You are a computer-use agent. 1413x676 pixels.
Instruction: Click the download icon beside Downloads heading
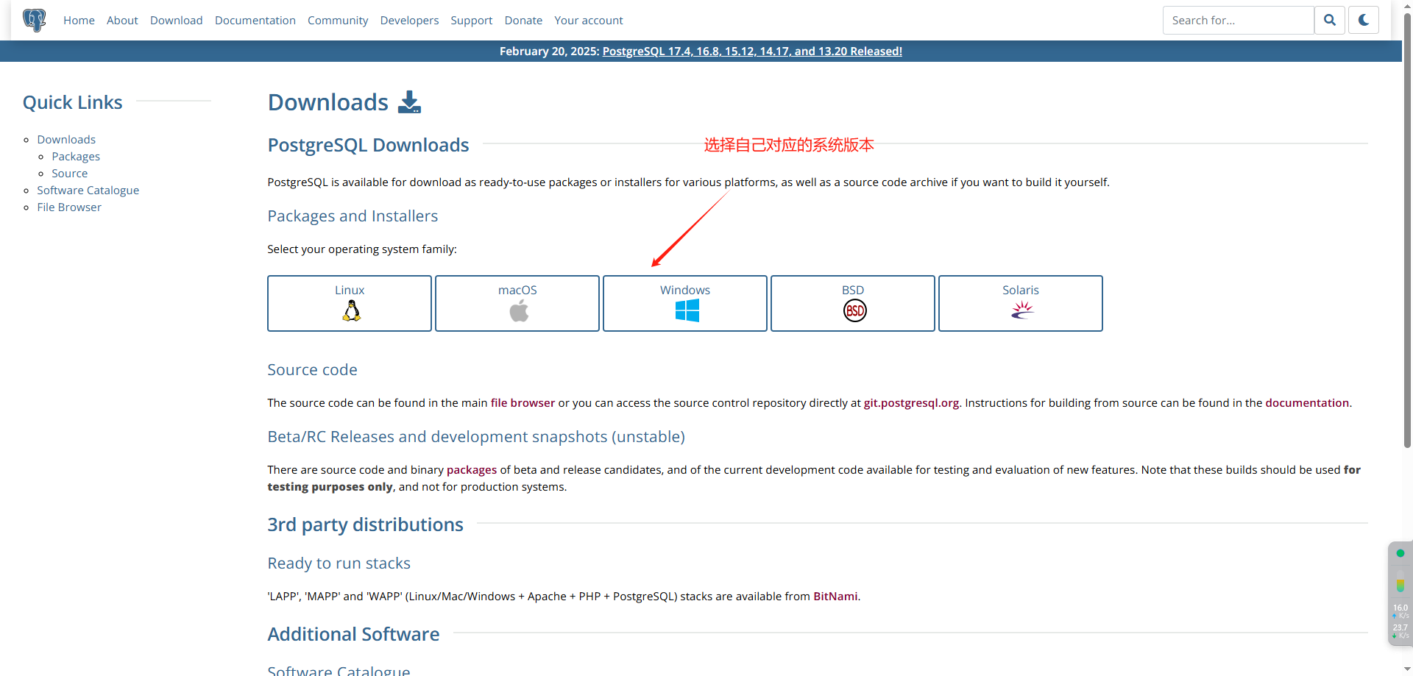[x=409, y=102]
